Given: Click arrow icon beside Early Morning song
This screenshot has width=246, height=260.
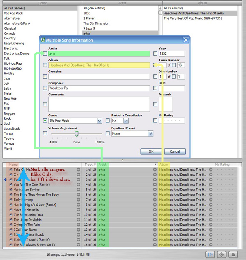Looking at the screenshot, I should [78, 200].
